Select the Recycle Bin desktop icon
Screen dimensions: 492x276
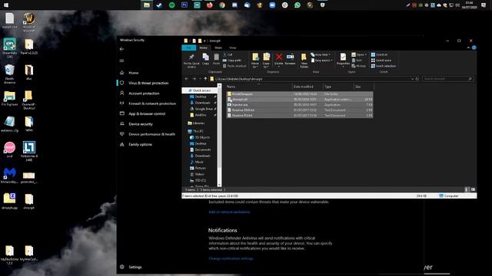(9, 74)
